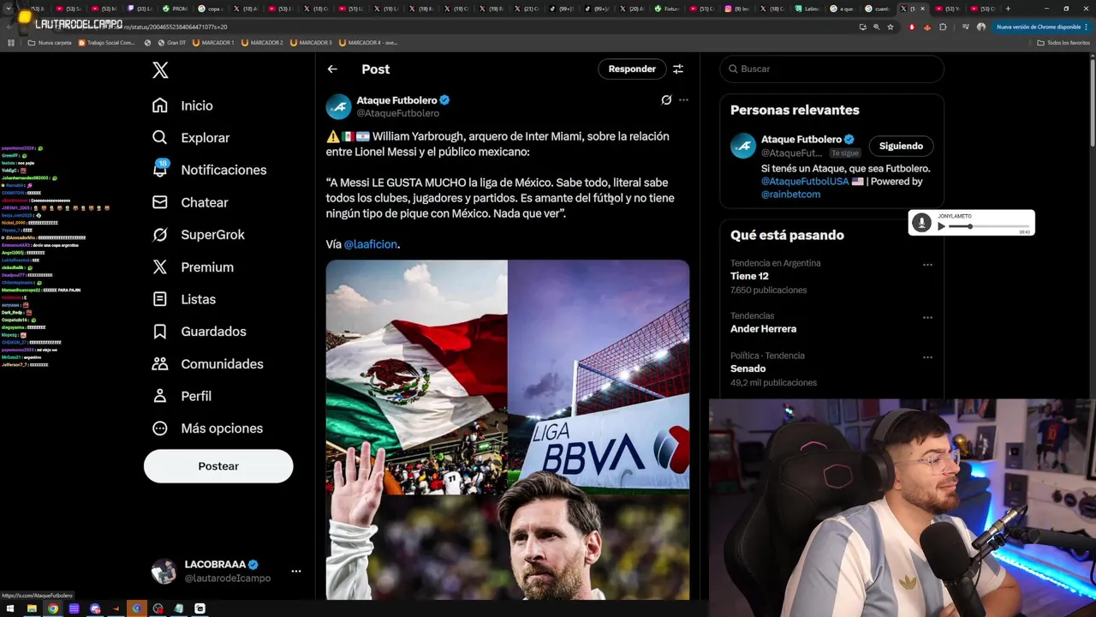The width and height of the screenshot is (1096, 617).
Task: Open MARCADOR 3 bookmark
Action: pos(311,43)
